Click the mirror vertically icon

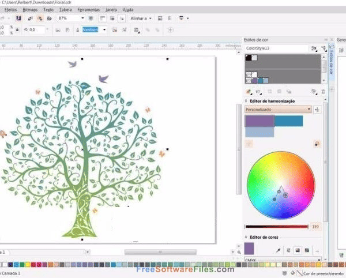[67, 30]
